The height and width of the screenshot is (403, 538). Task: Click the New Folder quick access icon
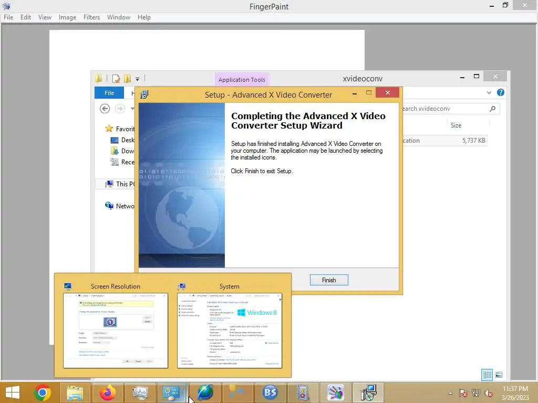127,79
